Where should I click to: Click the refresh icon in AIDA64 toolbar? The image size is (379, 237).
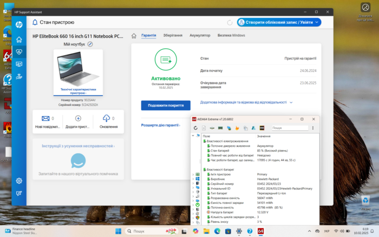pos(195,128)
